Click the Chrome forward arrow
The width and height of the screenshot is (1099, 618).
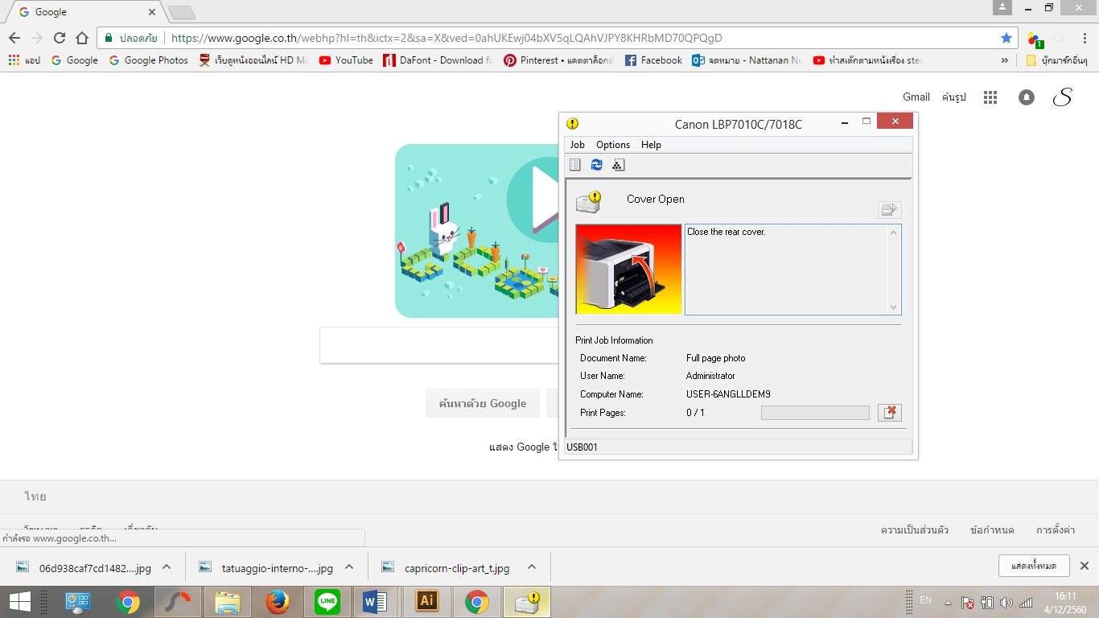[x=37, y=38]
